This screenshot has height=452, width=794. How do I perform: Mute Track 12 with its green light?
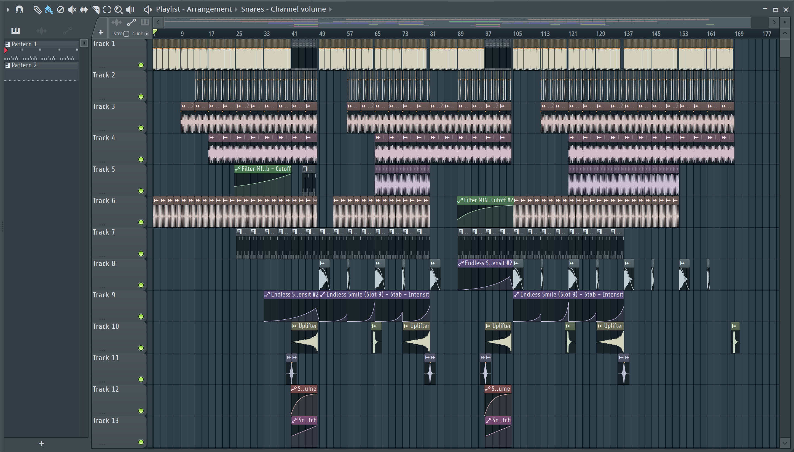pos(141,411)
